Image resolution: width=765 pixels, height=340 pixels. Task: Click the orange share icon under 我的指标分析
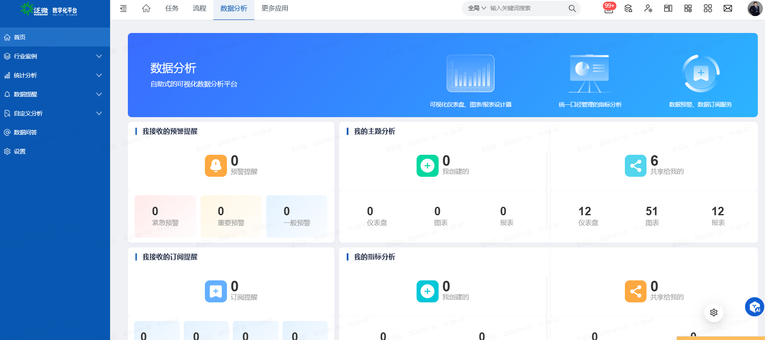[x=636, y=291]
